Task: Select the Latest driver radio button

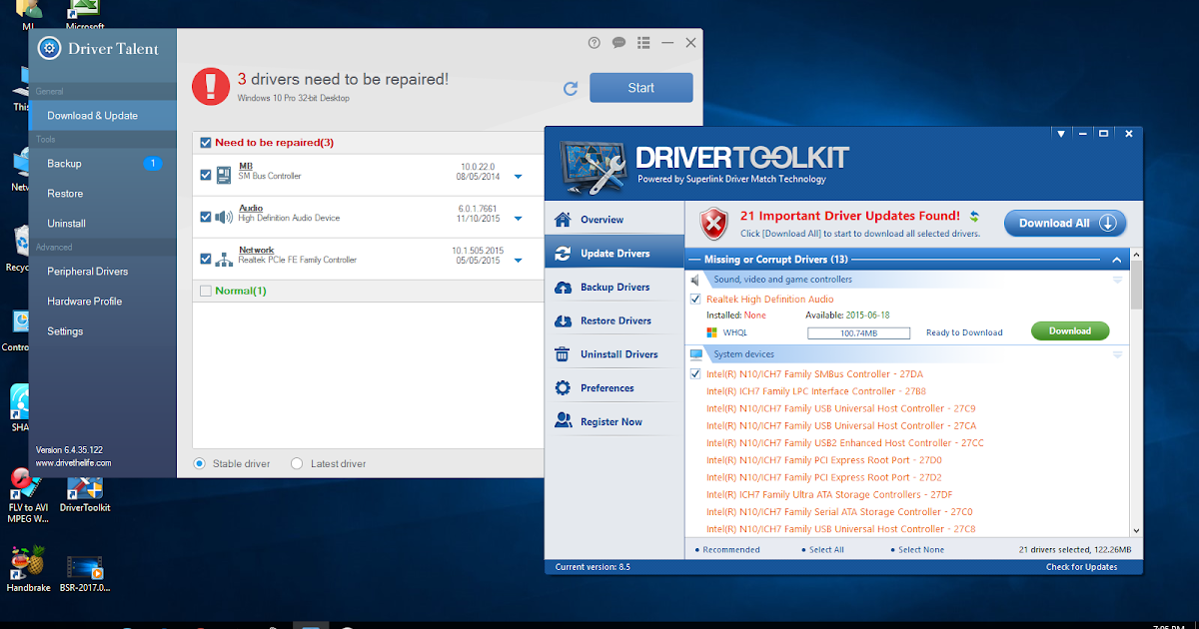Action: tap(297, 463)
